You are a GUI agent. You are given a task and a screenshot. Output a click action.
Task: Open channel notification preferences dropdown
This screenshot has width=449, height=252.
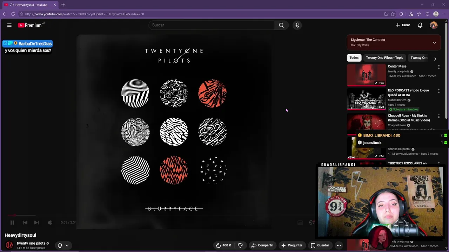point(63,245)
